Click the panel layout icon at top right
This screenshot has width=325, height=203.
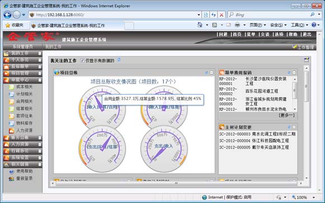tap(307, 60)
